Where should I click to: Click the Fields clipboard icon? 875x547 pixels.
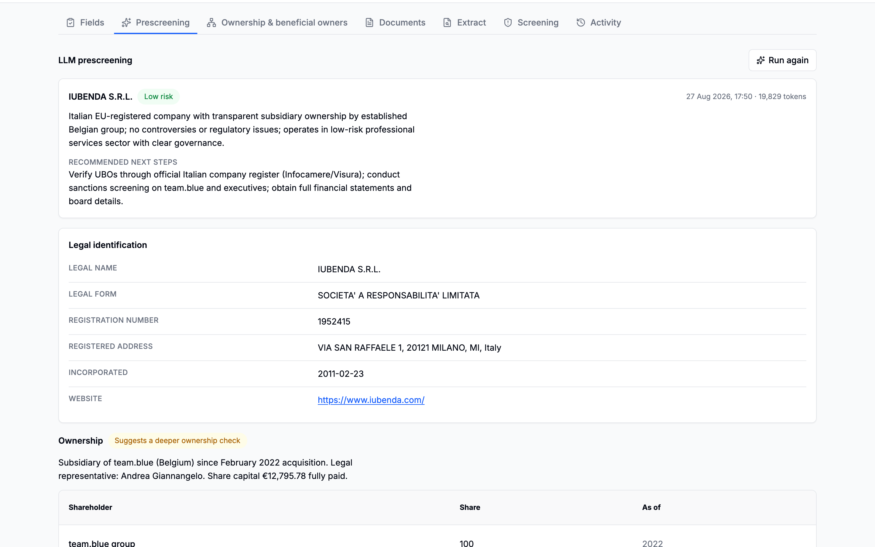point(70,22)
